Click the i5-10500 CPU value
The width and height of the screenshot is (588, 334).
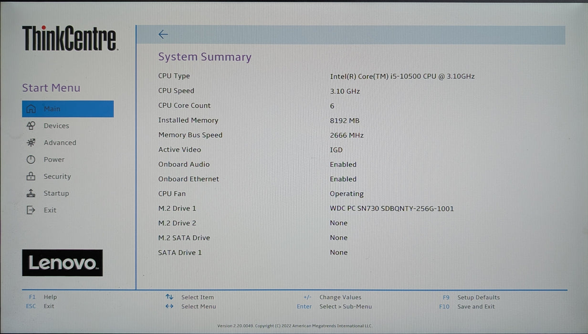click(402, 76)
